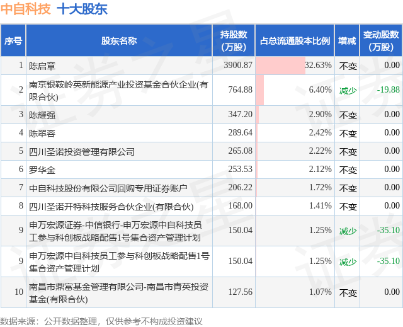Click the 2.22% ratio cell

(295, 151)
